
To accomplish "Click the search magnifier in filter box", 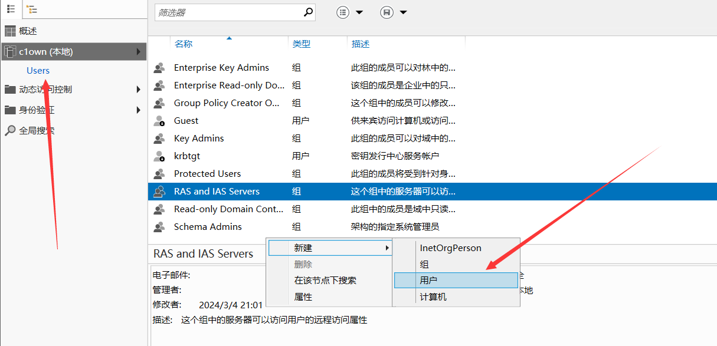I will pyautogui.click(x=307, y=12).
